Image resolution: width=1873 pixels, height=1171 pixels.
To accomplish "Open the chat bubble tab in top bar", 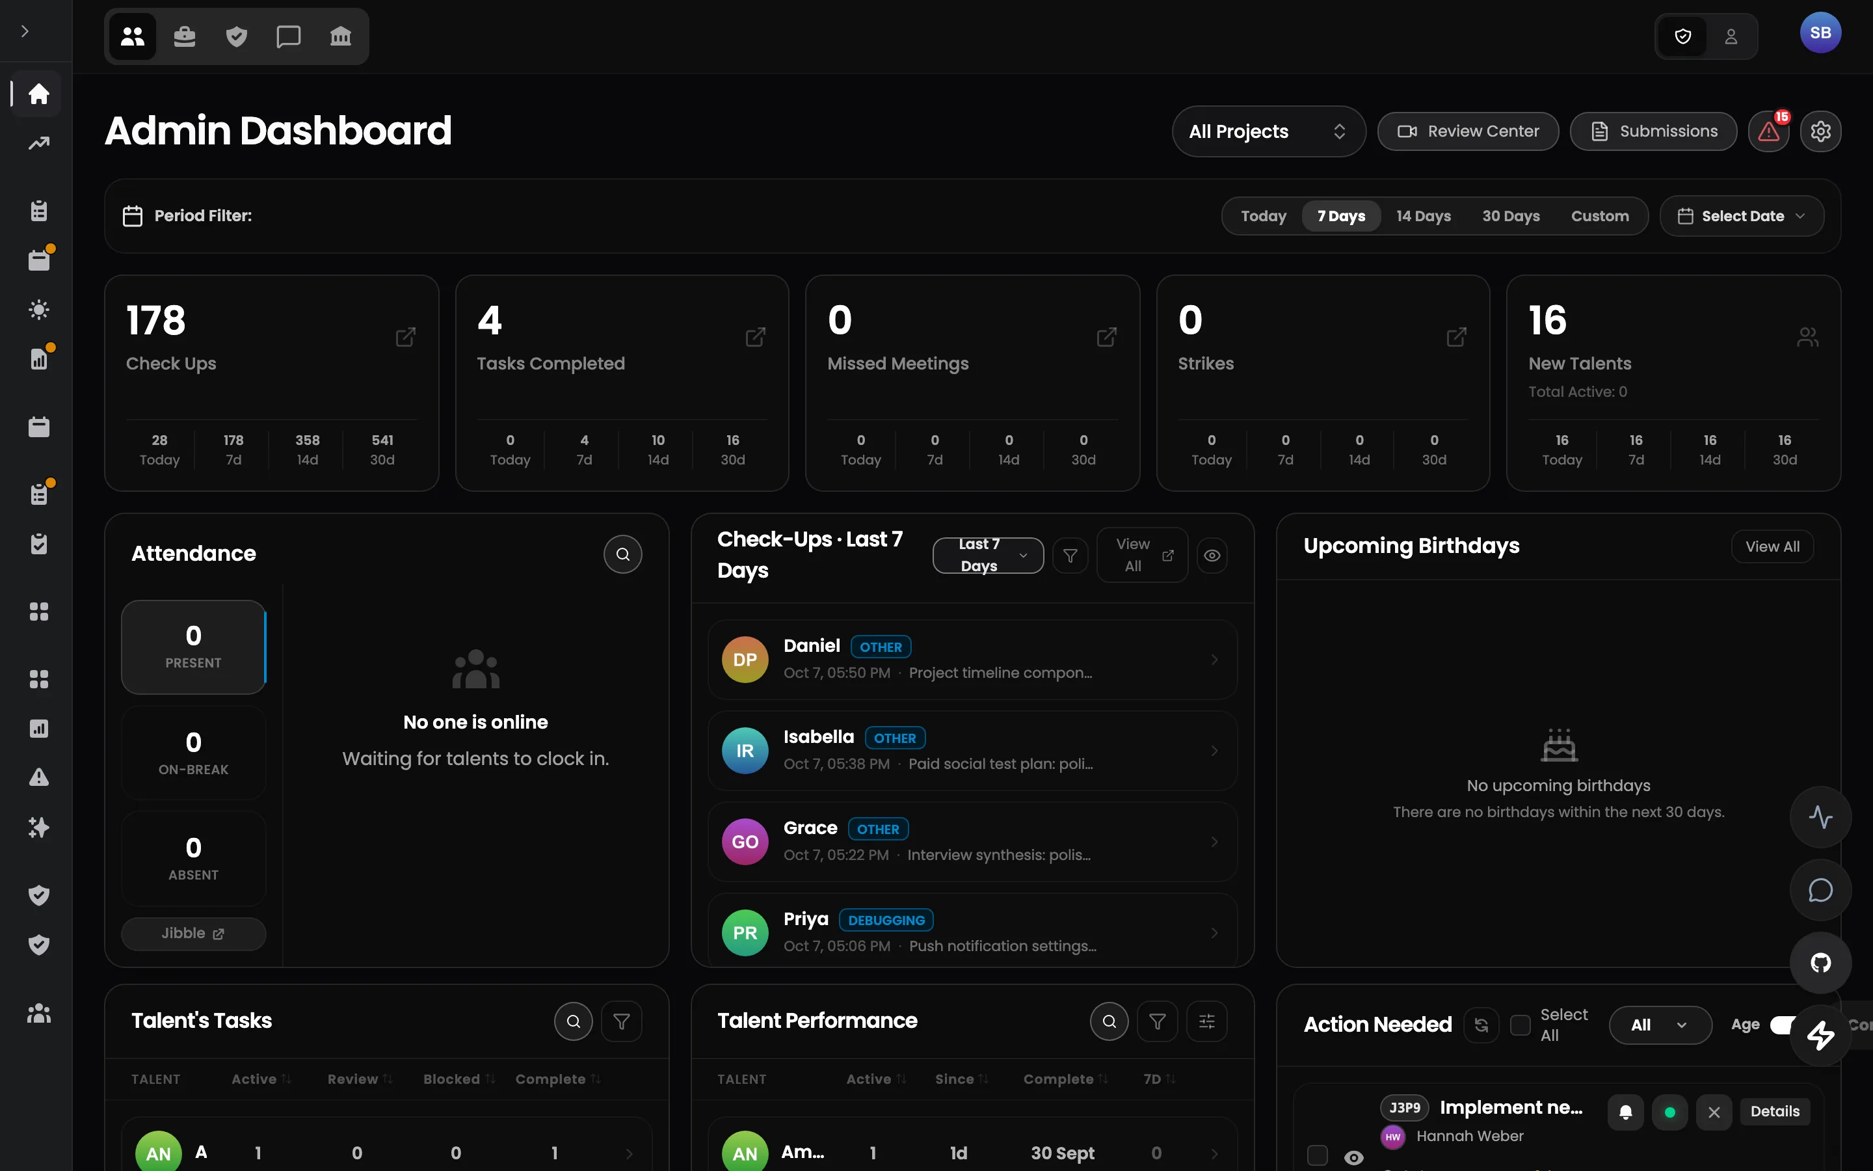I will pyautogui.click(x=289, y=36).
